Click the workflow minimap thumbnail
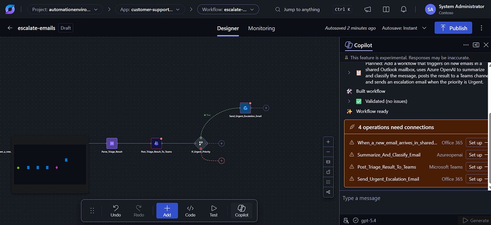491x225 pixels. pos(50,165)
